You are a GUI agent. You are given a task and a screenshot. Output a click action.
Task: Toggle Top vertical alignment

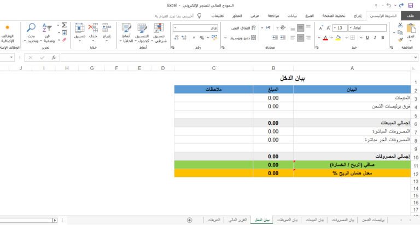308,27
